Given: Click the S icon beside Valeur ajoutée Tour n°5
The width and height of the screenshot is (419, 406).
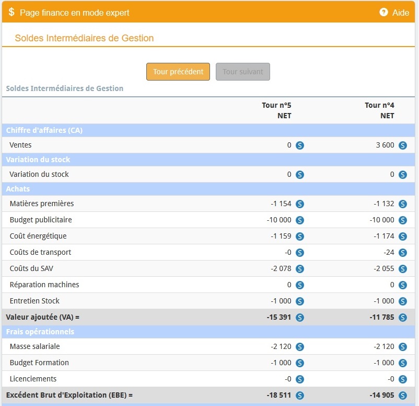Looking at the screenshot, I should pos(299,317).
